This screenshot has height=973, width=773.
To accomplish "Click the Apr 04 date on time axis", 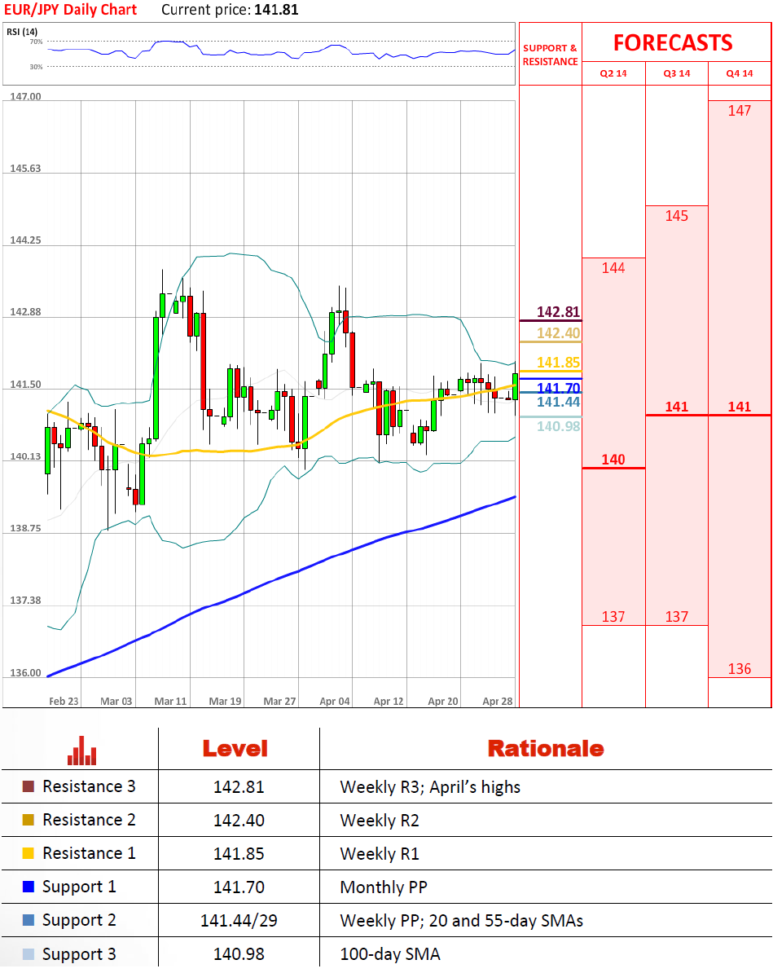I will coord(335,701).
